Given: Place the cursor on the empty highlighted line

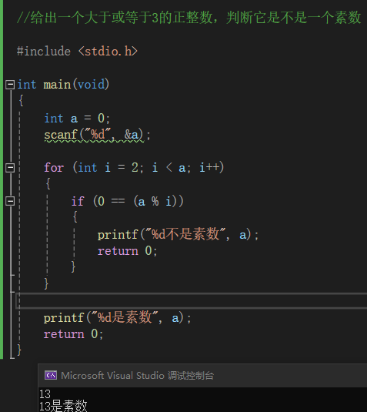Looking at the screenshot, I should (192, 300).
